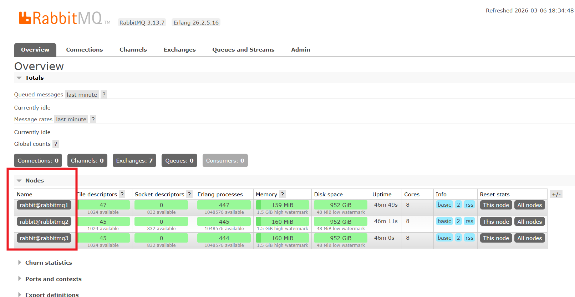Click the Name column header
Screen dimensions: 575x297
coord(25,194)
